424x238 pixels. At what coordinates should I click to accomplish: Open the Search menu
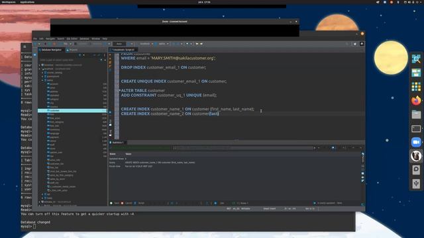(60, 39)
